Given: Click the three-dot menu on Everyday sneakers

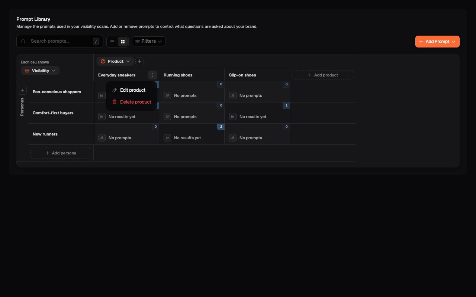Looking at the screenshot, I should point(153,75).
